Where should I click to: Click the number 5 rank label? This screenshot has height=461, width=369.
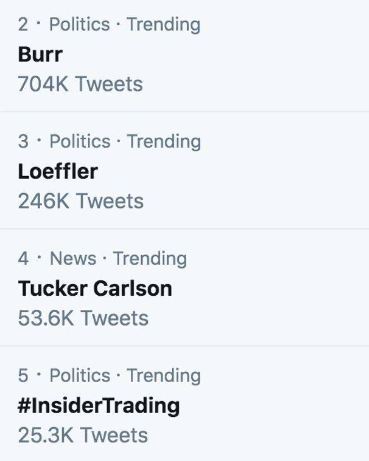pyautogui.click(x=23, y=375)
